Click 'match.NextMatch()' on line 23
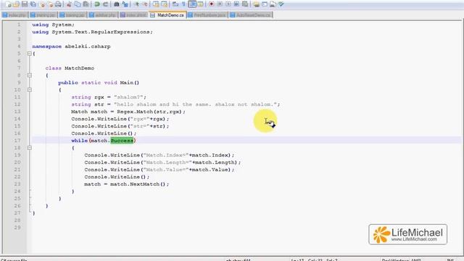 tap(138, 184)
